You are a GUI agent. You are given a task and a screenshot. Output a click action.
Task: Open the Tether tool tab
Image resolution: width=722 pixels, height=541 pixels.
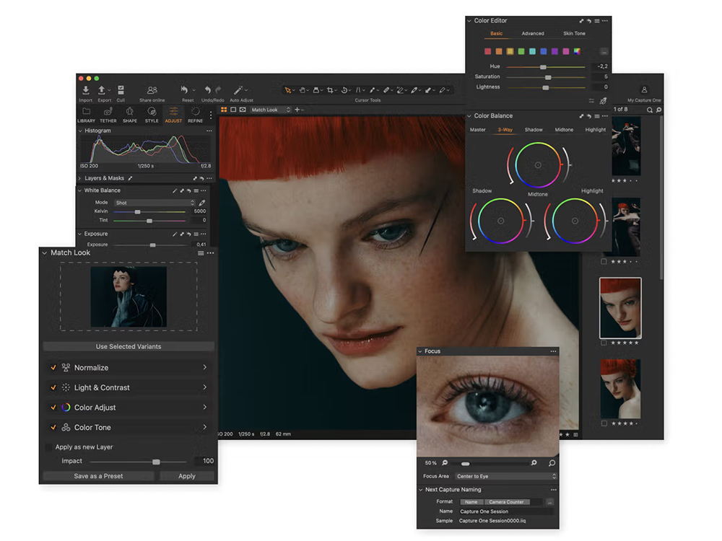coord(108,113)
